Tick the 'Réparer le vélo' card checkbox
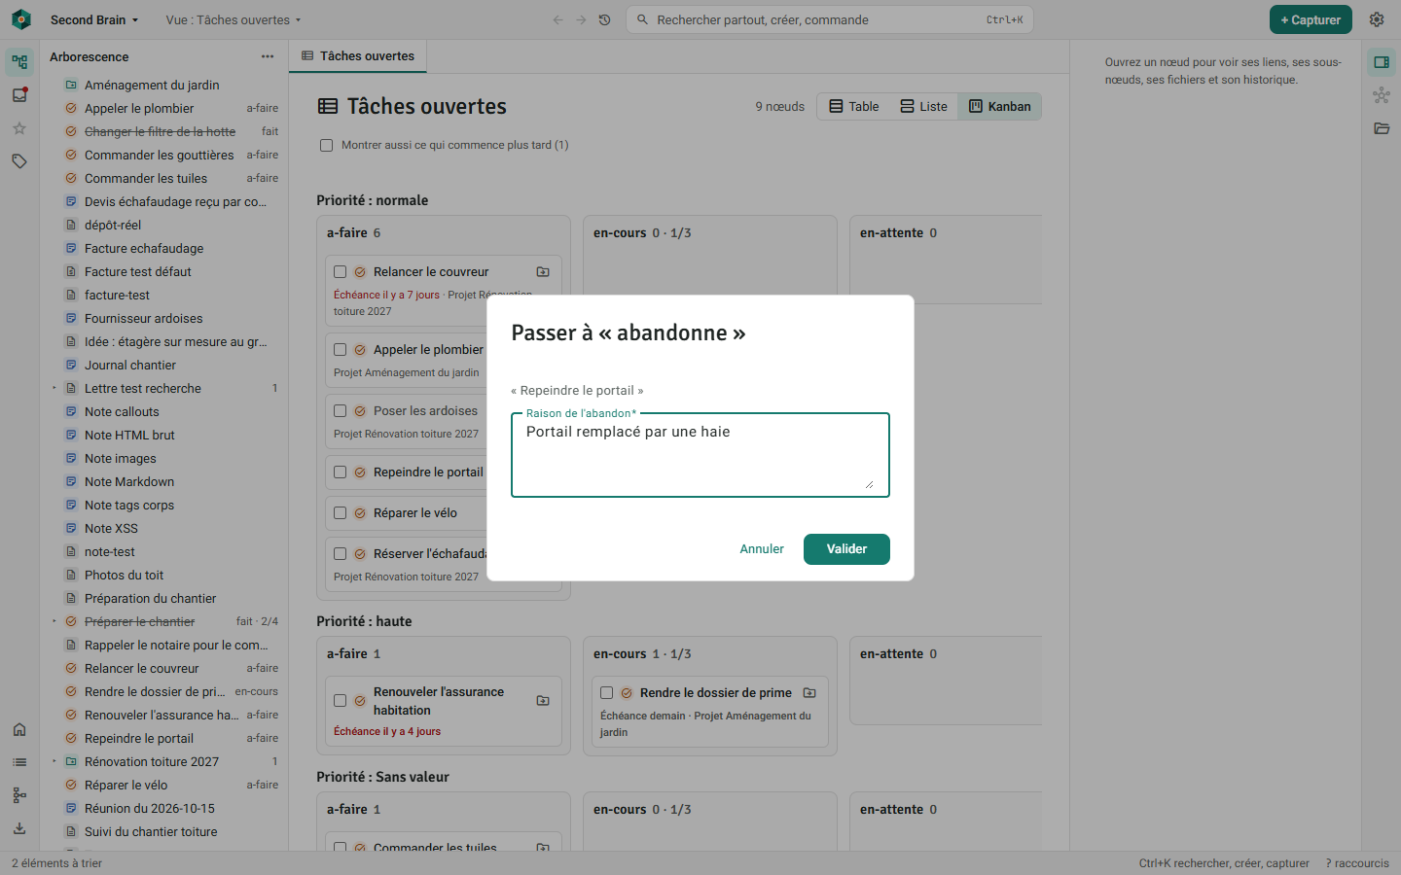This screenshot has height=875, width=1401. coord(341,513)
